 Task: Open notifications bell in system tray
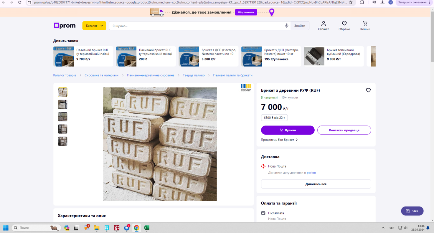(428, 228)
